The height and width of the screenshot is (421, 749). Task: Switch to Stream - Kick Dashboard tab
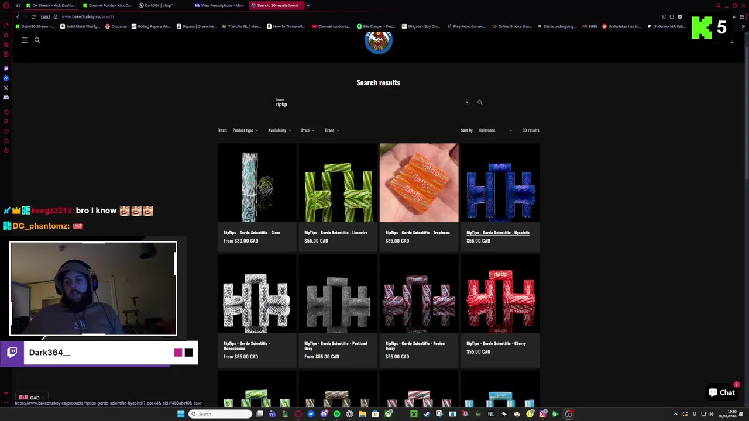pyautogui.click(x=51, y=5)
